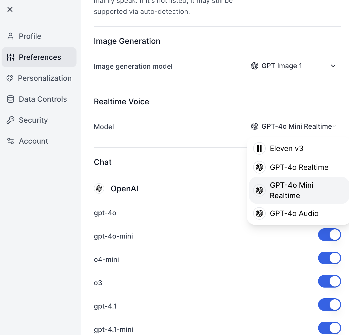
Task: Go to the Personalization settings section
Action: [x=45, y=78]
